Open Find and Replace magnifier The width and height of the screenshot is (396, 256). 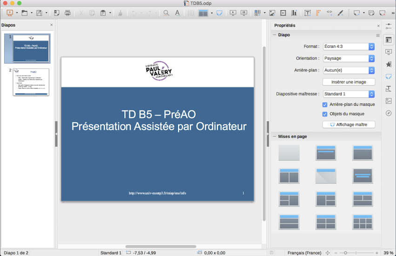click(166, 13)
